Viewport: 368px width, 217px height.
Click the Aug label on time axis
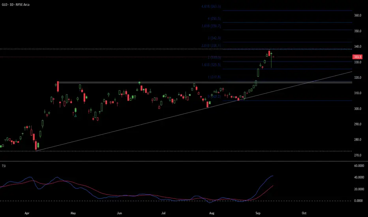tap(212, 213)
